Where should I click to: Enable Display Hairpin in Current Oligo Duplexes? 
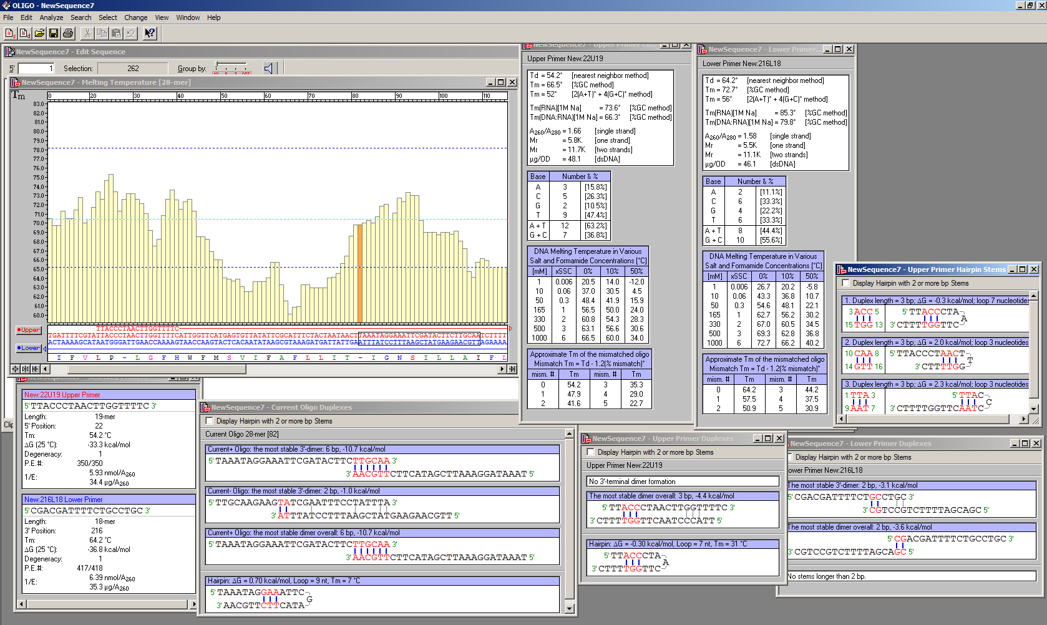210,421
